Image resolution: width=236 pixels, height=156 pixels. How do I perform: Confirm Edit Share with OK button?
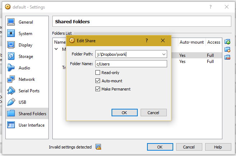[x=124, y=112]
